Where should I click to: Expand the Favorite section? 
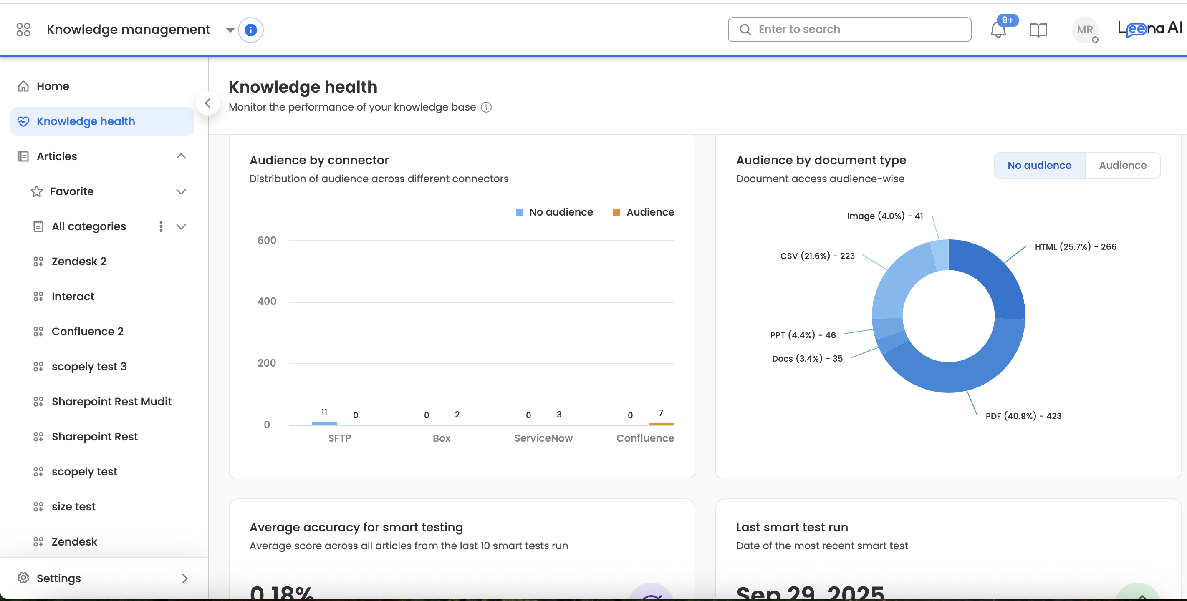181,191
